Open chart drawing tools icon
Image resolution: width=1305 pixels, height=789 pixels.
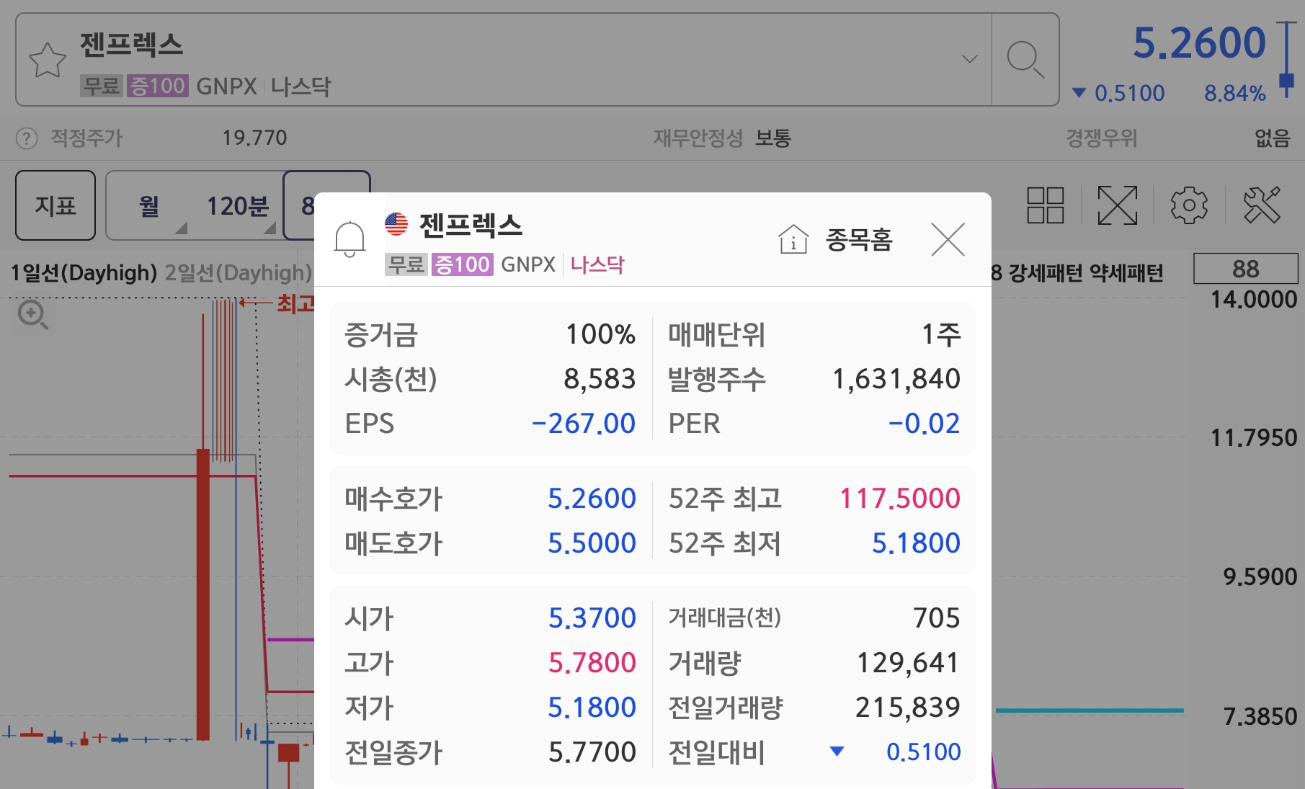pyautogui.click(x=1262, y=205)
